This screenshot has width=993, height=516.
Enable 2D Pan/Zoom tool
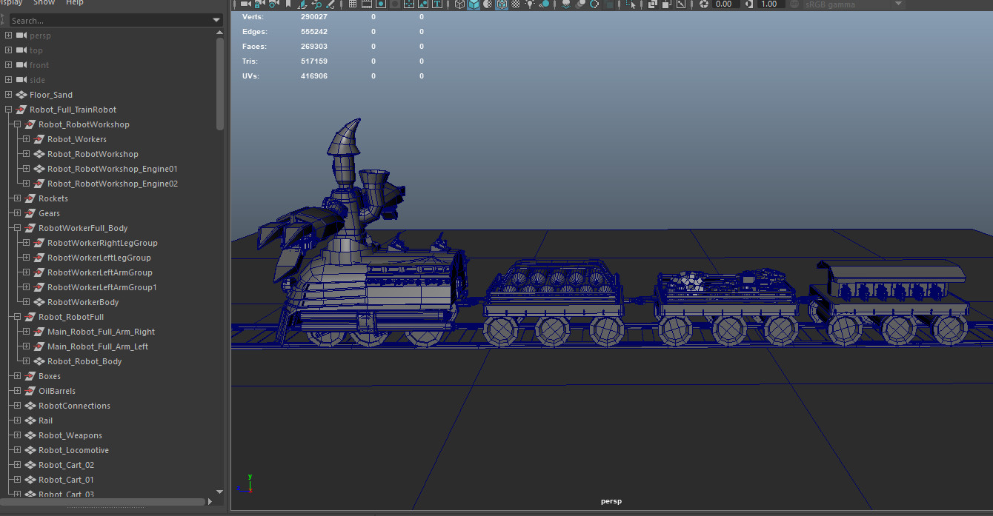coord(318,4)
